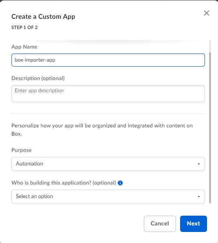Click the Cancel button
The width and height of the screenshot is (218, 243).
point(160,224)
